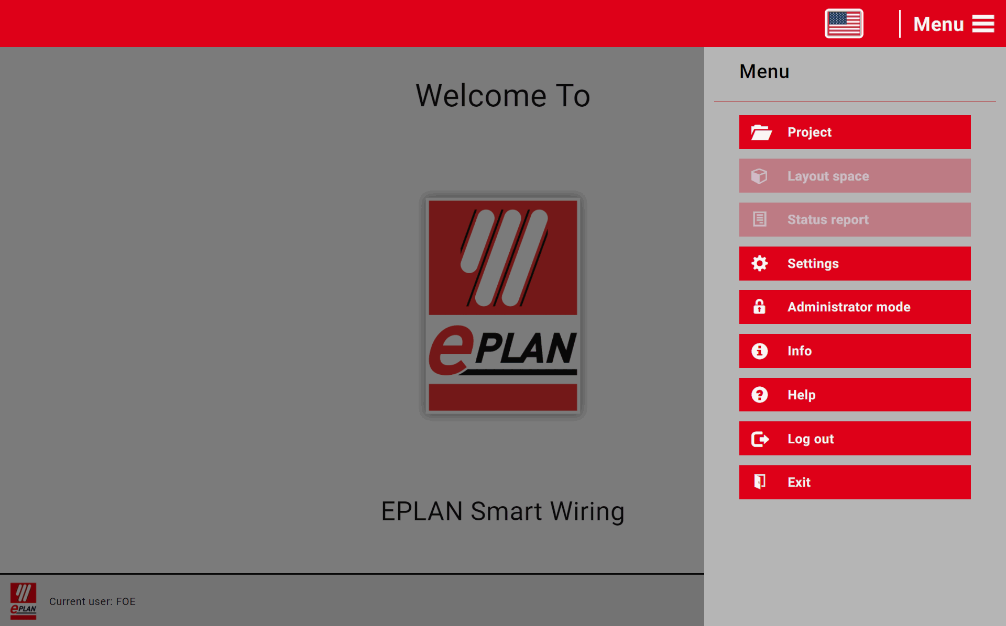The width and height of the screenshot is (1006, 626).
Task: Click the Log out arrow icon
Action: tap(760, 439)
